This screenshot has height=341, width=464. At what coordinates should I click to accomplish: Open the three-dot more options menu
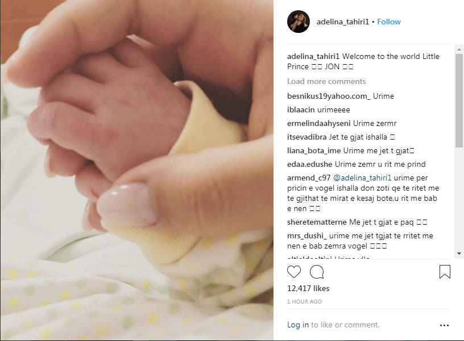pos(444,325)
